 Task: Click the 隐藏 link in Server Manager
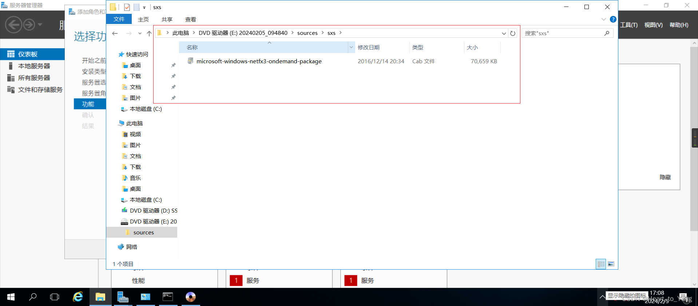coord(665,177)
